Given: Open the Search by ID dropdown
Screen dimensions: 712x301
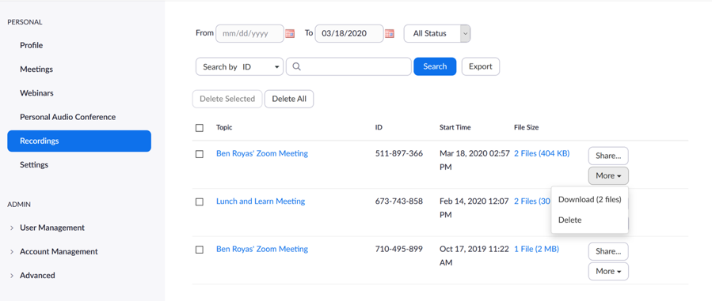Looking at the screenshot, I should click(x=240, y=66).
